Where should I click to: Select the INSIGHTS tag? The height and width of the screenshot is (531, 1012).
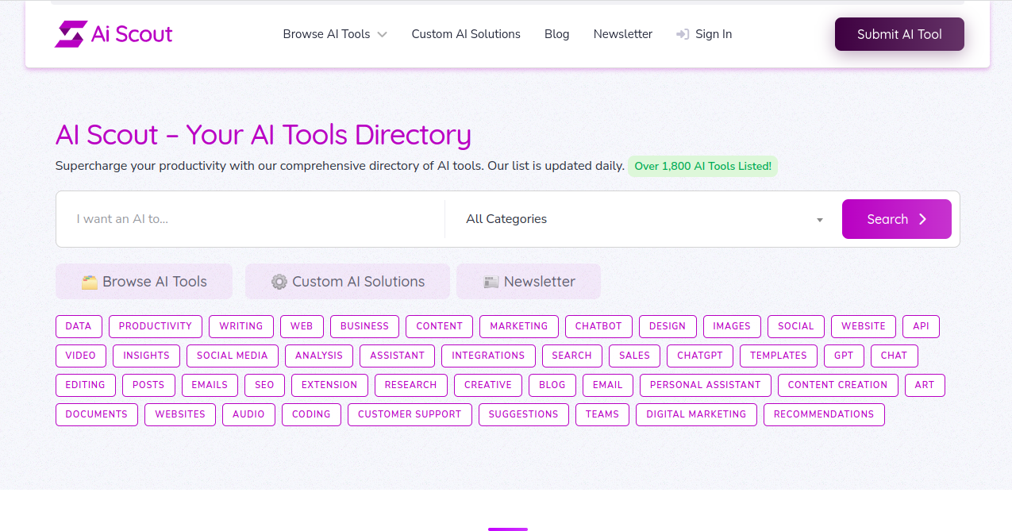(x=146, y=356)
